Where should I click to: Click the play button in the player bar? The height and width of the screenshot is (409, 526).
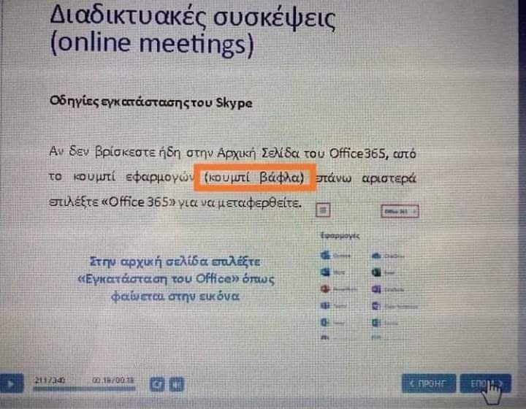pos(12,383)
